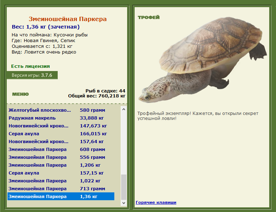Click the Вес: 1,36 кг (зачетная) line
Screen dimensions: 276x212
(x=46, y=27)
